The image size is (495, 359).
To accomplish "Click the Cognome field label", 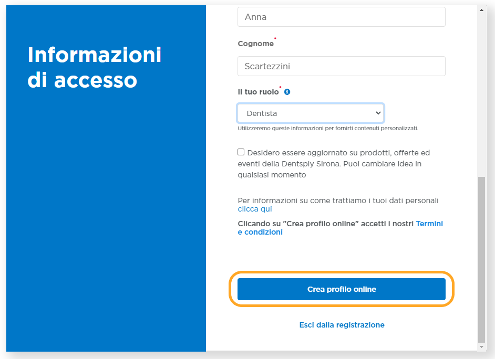I will (x=255, y=44).
